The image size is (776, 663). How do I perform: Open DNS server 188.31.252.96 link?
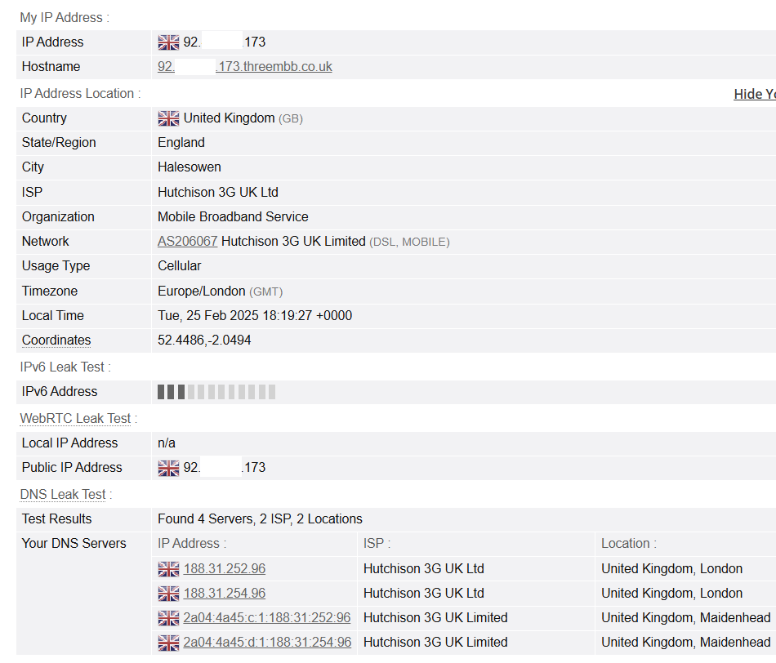point(224,569)
